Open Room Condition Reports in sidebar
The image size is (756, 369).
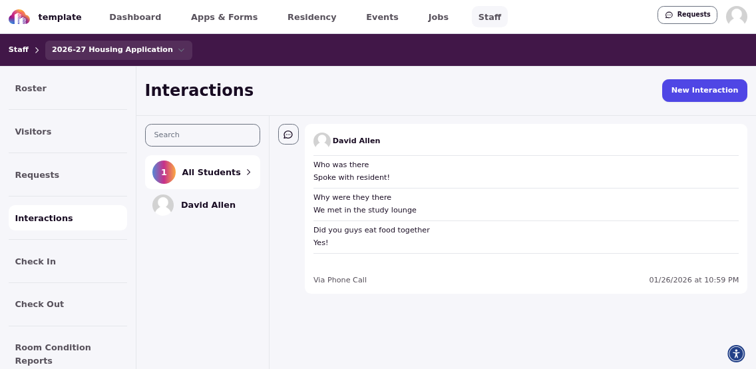point(68,354)
